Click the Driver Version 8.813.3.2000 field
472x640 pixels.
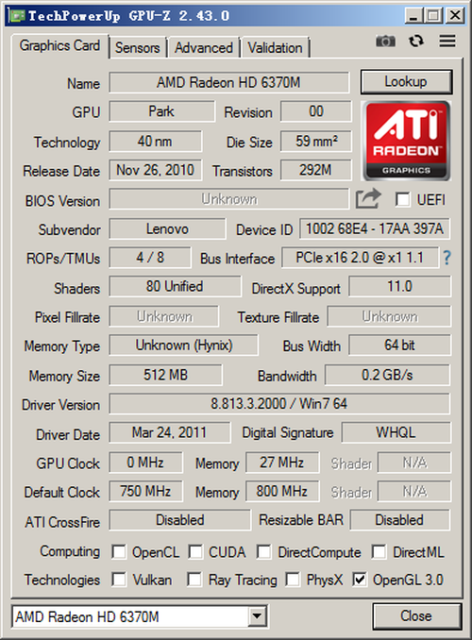click(x=279, y=404)
